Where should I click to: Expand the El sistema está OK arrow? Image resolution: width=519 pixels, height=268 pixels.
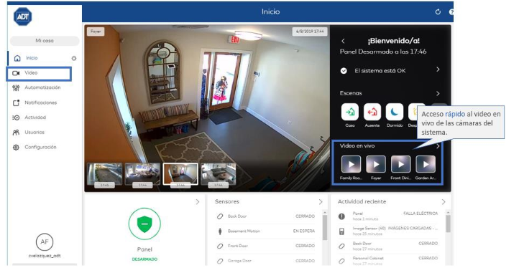pyautogui.click(x=438, y=70)
